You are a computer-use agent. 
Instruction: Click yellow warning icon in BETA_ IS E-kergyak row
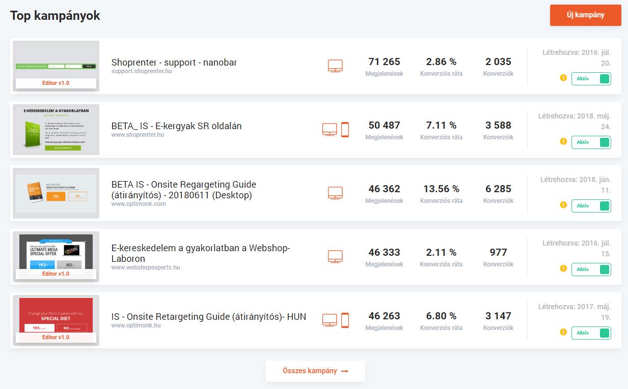pos(563,141)
